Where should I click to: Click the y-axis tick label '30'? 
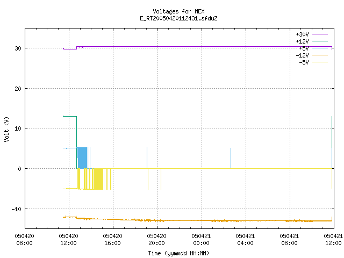[x=18, y=48]
